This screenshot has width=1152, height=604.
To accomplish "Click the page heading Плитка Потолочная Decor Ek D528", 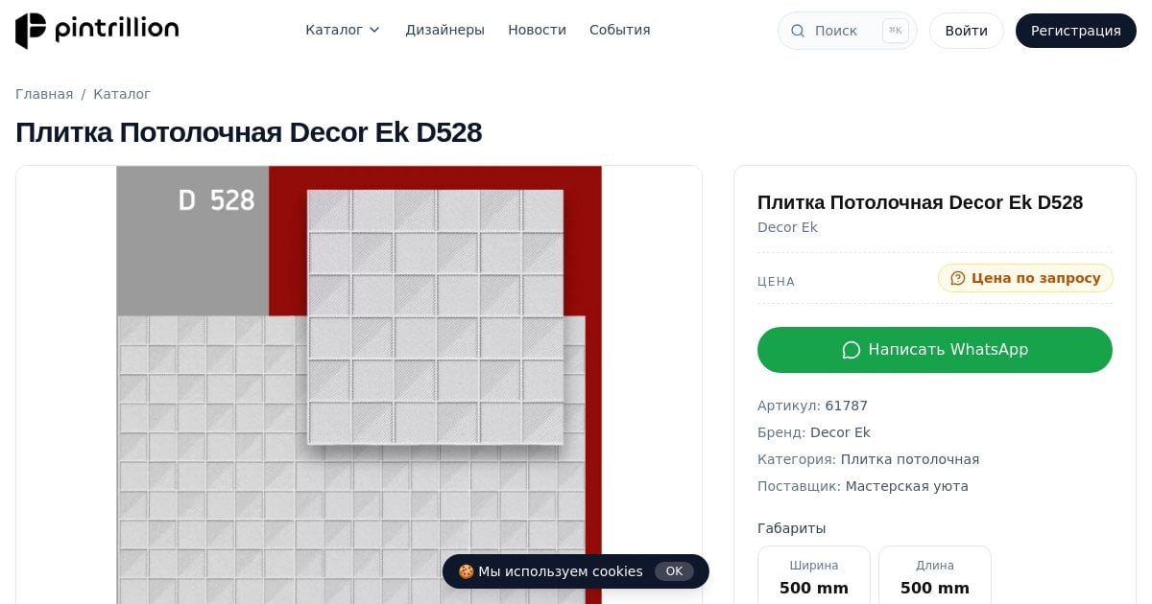I will [249, 132].
